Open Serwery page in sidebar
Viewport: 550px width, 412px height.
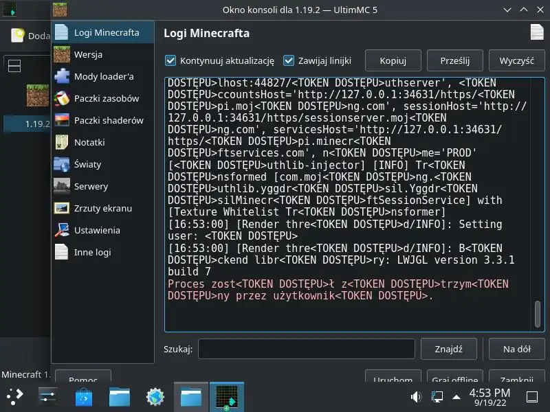[x=102, y=186]
